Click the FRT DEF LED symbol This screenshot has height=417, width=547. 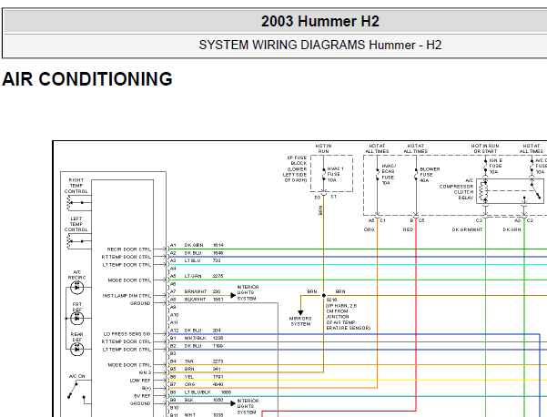pos(77,319)
